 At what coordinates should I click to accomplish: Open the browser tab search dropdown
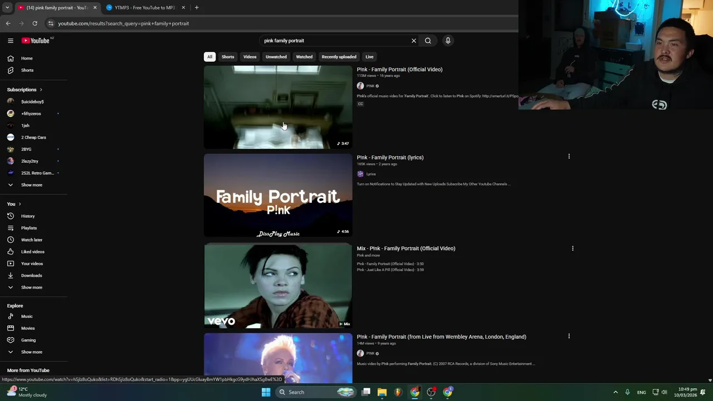pos(7,8)
